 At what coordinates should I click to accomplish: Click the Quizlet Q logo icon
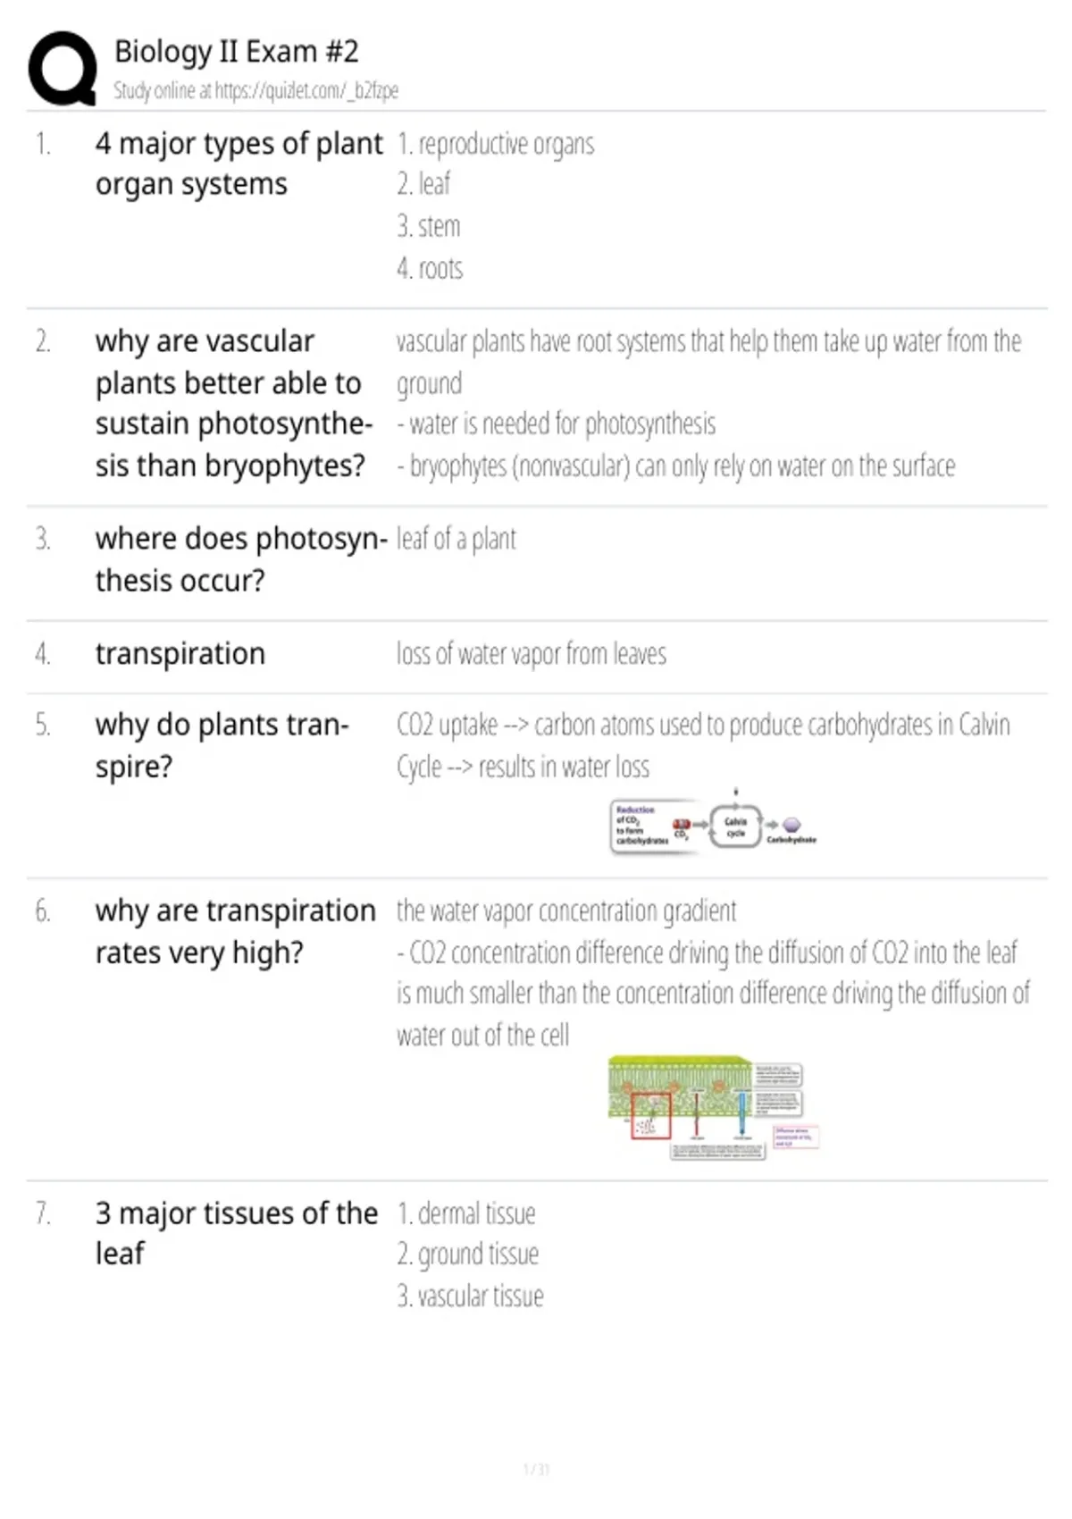coord(63,69)
